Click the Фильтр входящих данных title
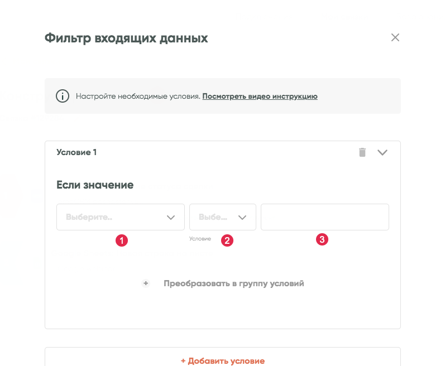 coord(126,38)
